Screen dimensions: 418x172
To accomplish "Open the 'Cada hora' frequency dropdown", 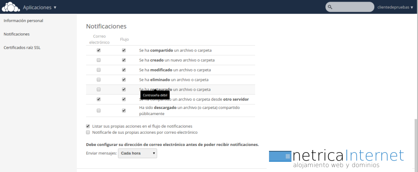I will 137,153.
